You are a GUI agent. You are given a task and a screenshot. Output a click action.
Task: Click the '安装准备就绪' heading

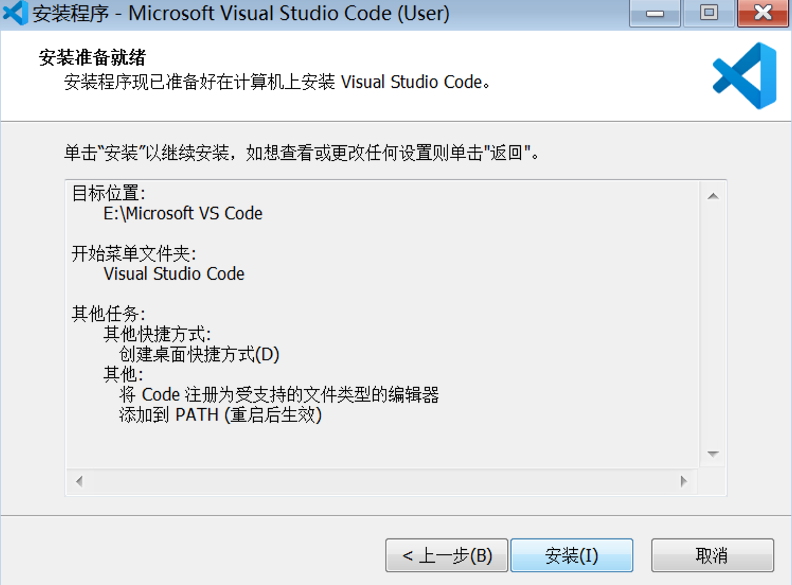(92, 58)
